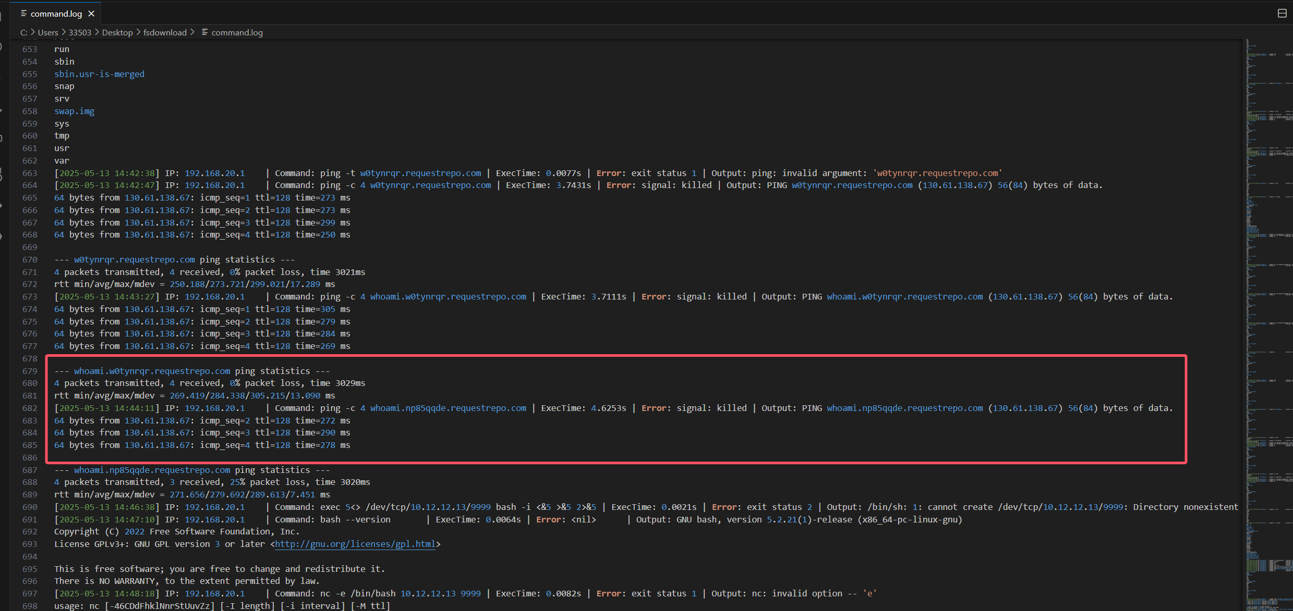
Task: Open the C: breadcrumb drive segment
Action: pos(23,32)
